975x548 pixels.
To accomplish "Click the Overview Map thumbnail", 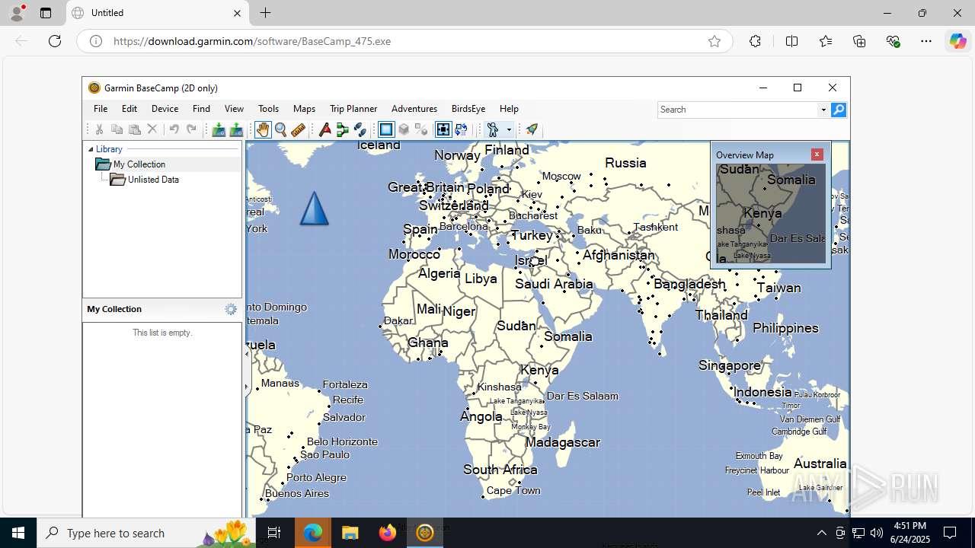I will pyautogui.click(x=771, y=214).
